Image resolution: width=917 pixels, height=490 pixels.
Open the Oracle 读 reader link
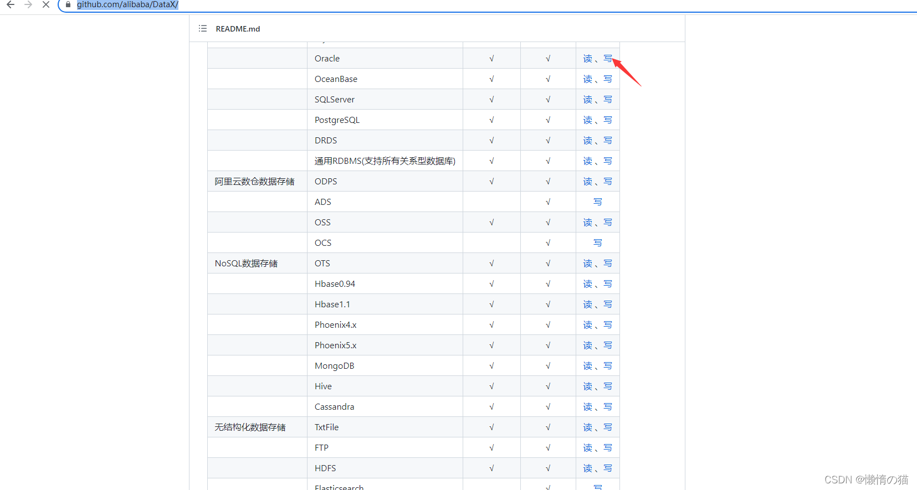[587, 59]
